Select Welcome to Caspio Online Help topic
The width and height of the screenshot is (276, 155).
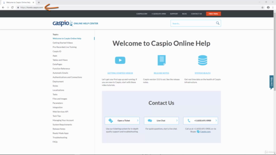pos(67,38)
